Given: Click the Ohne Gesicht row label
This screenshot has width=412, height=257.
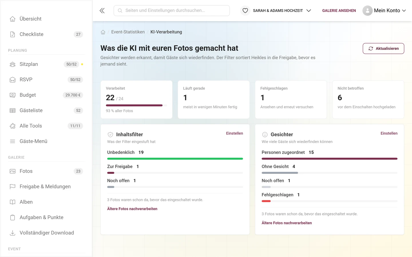Looking at the screenshot, I should tap(275, 166).
